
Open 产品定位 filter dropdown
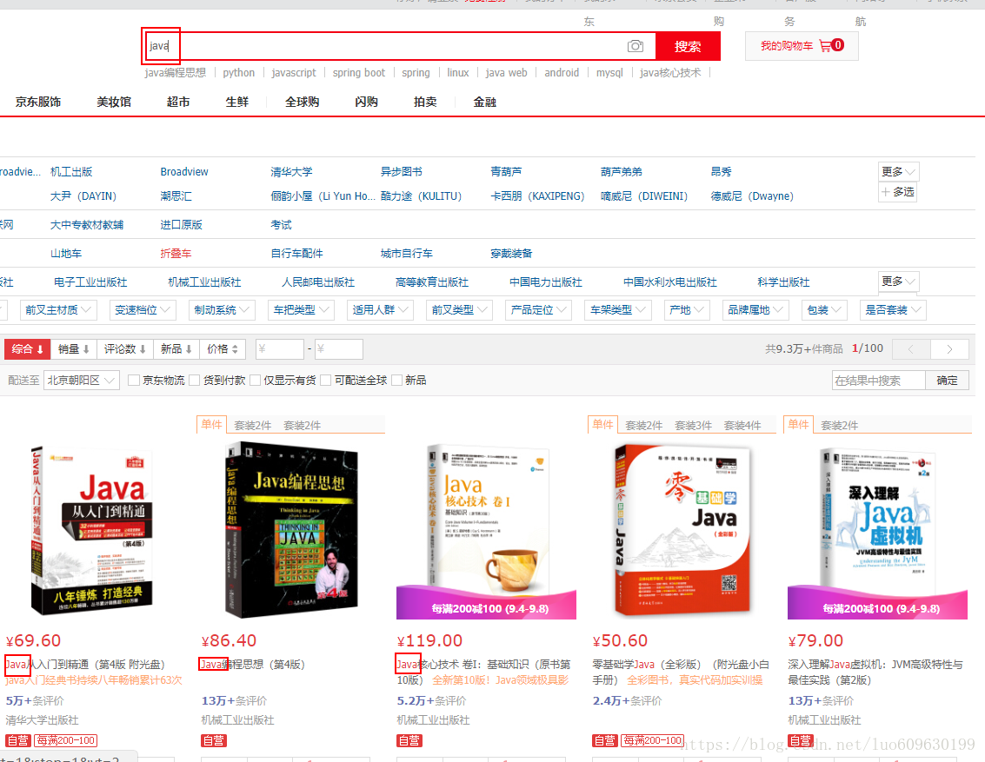point(538,310)
